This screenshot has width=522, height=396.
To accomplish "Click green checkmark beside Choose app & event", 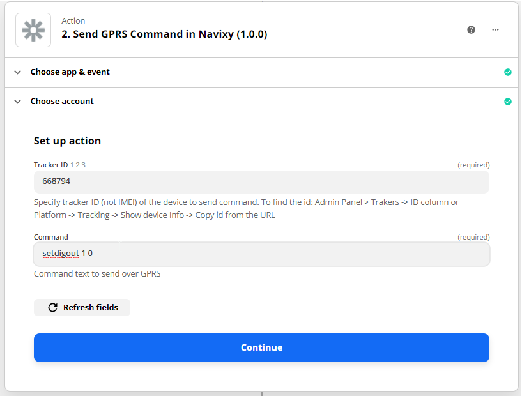I will pyautogui.click(x=508, y=72).
